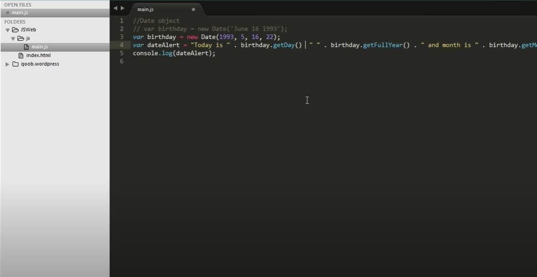Screen dimensions: 537x277
Task: Click line number 3 in gutter
Action: [x=122, y=37]
